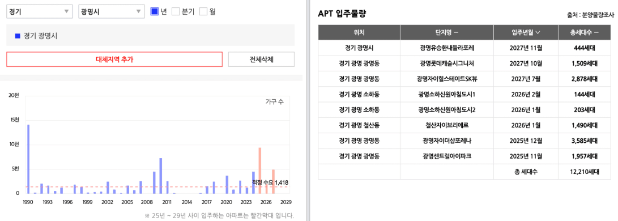The width and height of the screenshot is (618, 221).
Task: Click 광명자이더샵포레나 complex name
Action: (447, 141)
